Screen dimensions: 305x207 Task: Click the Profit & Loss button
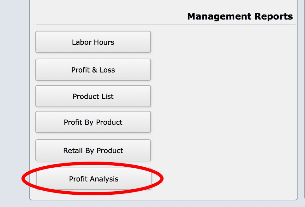coord(93,70)
